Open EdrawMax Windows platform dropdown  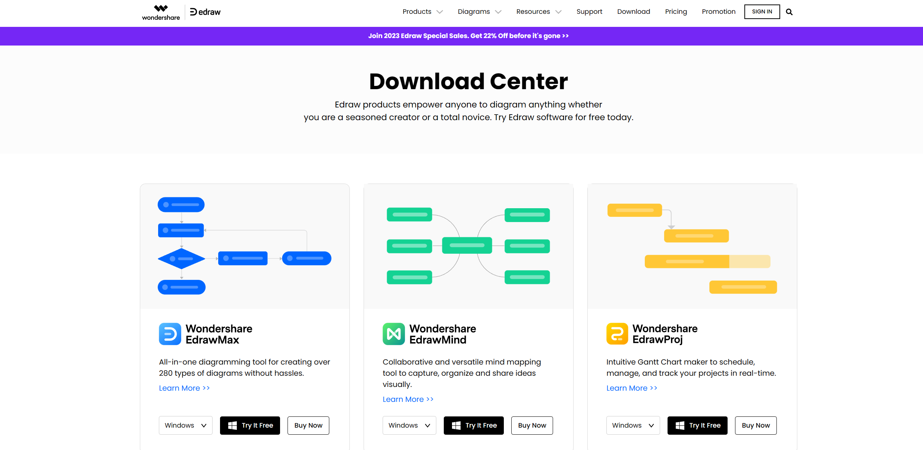[x=185, y=425]
